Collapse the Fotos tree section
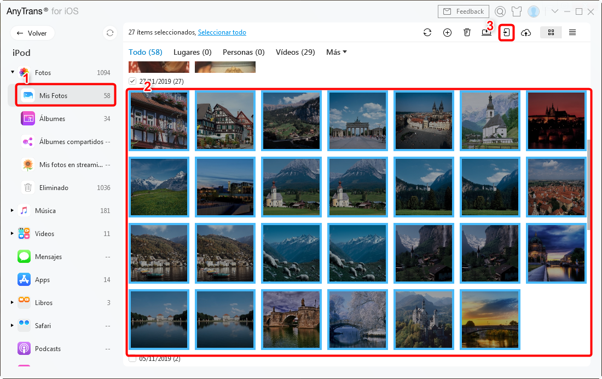 click(12, 72)
